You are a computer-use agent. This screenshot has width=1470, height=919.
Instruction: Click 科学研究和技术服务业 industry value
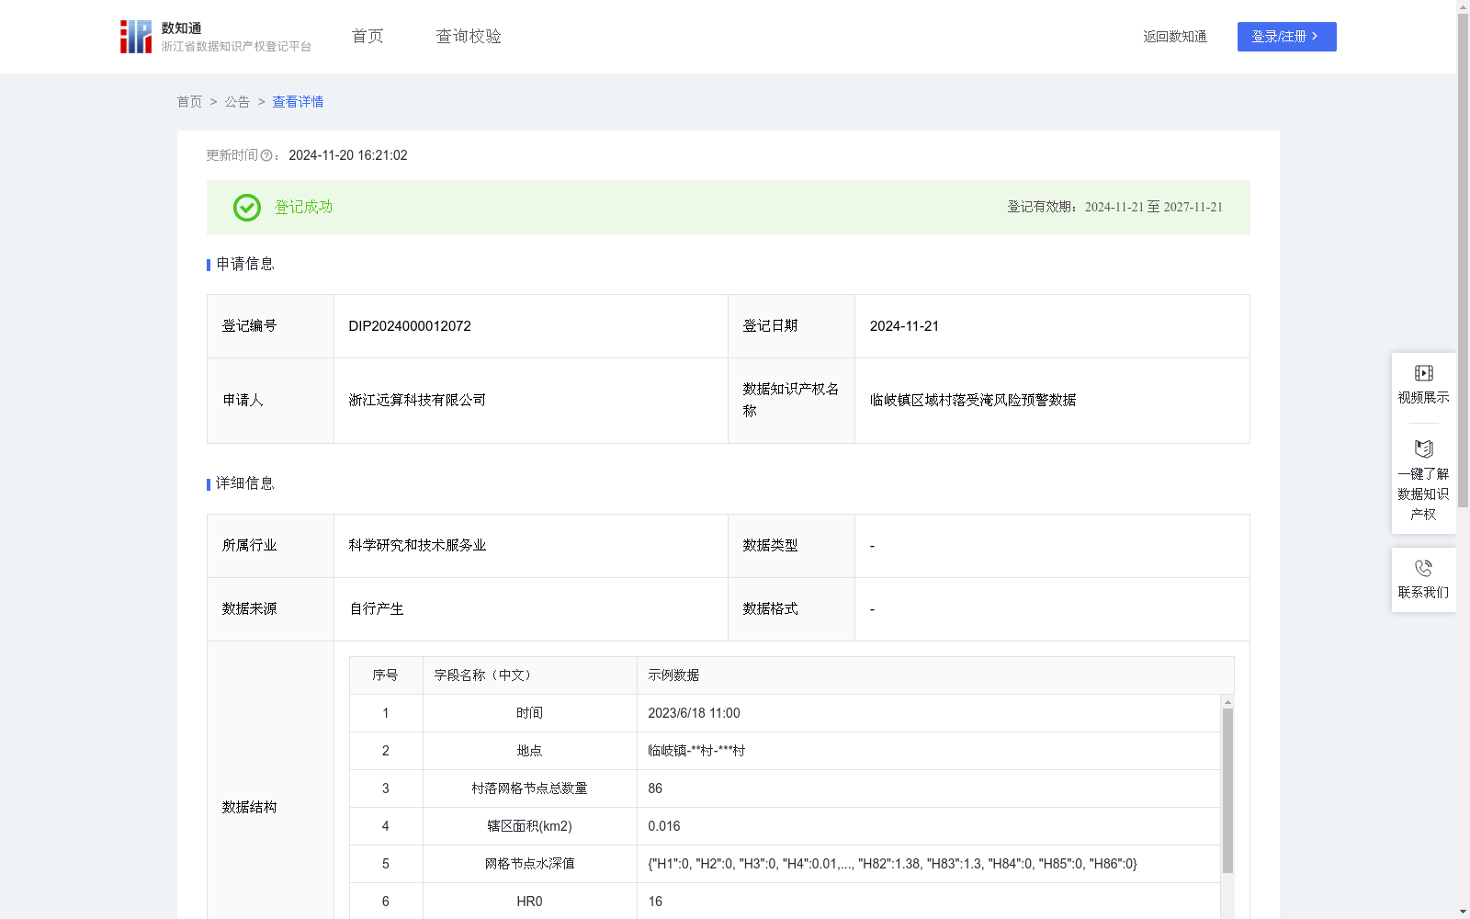tap(417, 545)
